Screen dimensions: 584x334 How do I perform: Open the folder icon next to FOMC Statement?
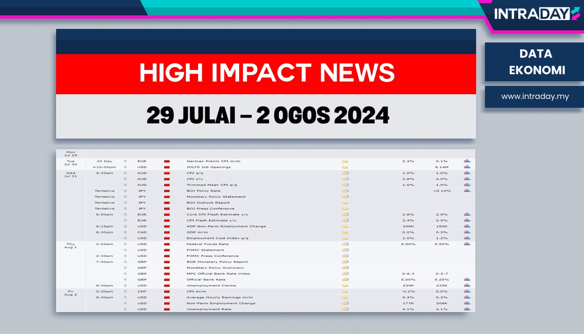[x=345, y=250]
